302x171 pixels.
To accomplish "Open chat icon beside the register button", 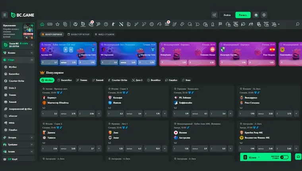I will [x=256, y=15].
